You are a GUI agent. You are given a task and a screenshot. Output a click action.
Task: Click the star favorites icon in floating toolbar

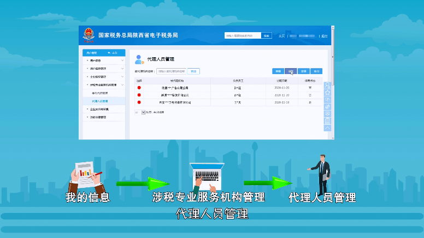tap(327, 93)
